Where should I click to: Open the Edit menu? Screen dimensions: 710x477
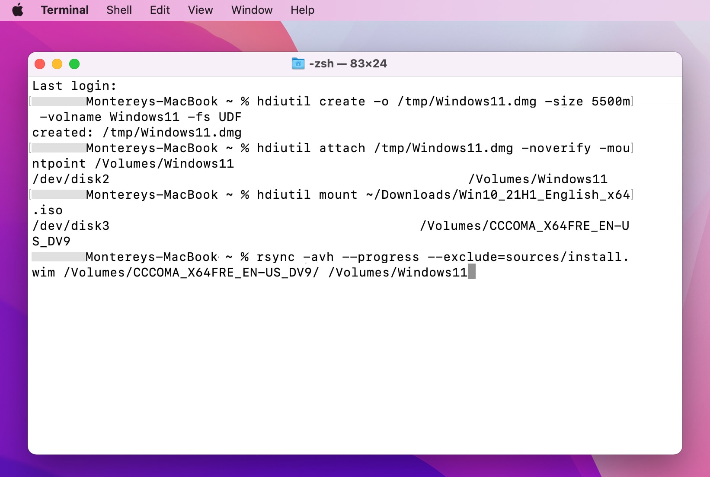point(160,10)
